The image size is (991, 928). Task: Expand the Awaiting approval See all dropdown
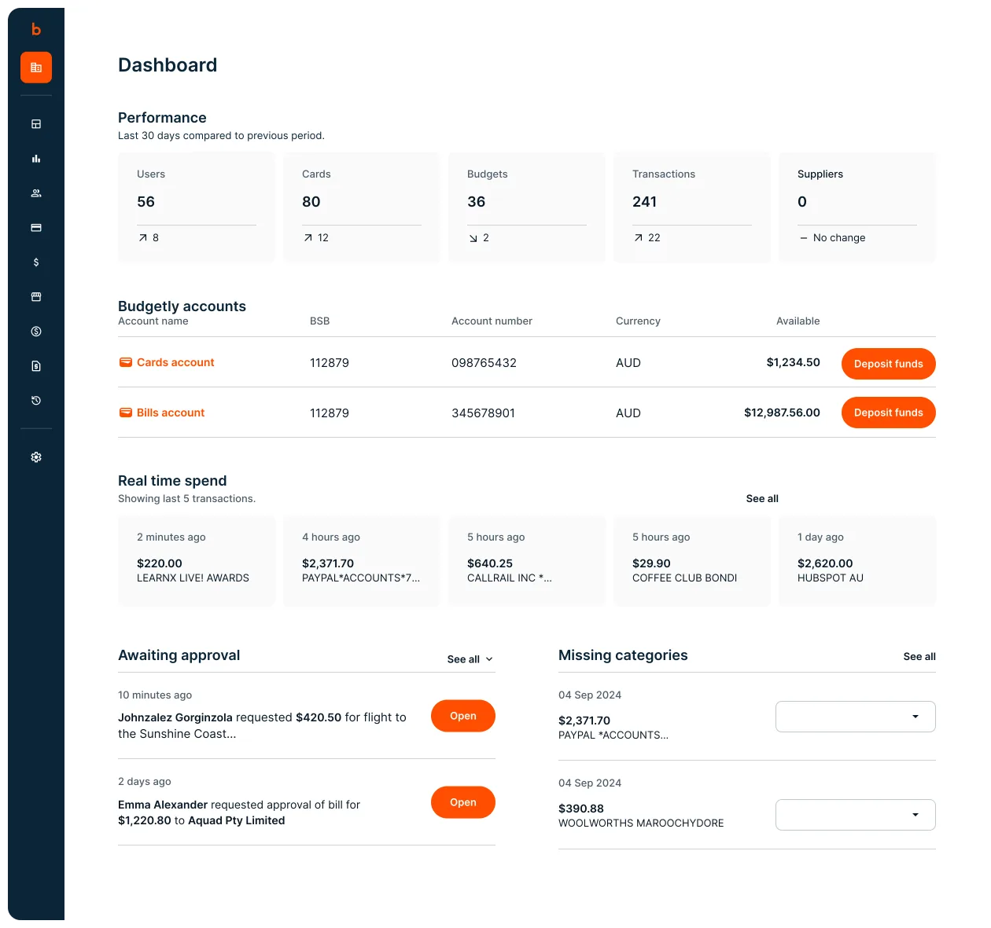[470, 659]
